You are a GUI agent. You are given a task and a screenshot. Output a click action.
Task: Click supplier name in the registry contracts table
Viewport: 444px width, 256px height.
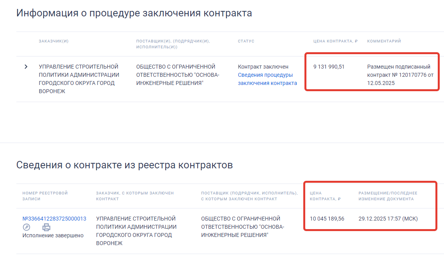[242, 227]
